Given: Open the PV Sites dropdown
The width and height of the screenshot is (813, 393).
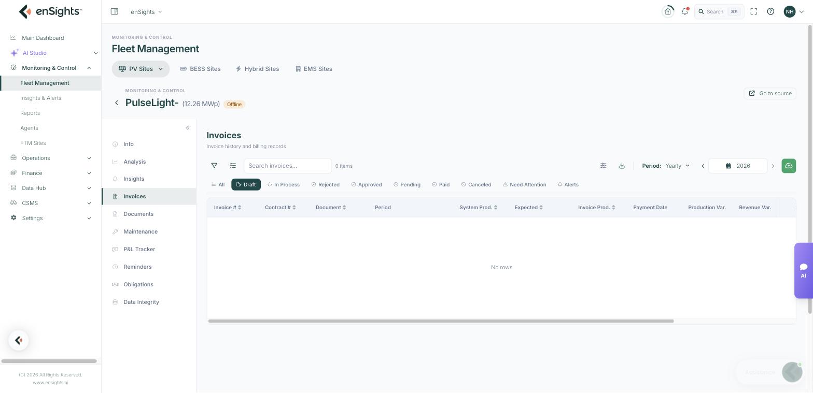Looking at the screenshot, I should click(x=141, y=69).
